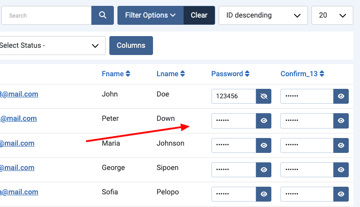Select the last name cell 'Down'
The width and height of the screenshot is (360, 207).
tap(166, 119)
